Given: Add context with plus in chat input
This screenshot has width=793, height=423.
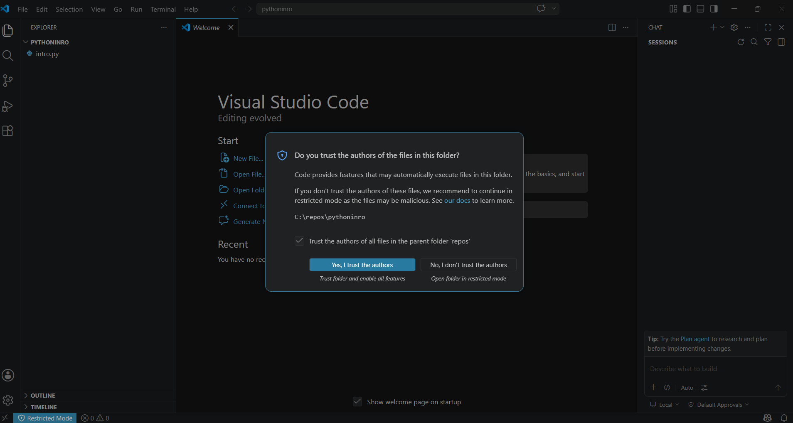Looking at the screenshot, I should [653, 387].
